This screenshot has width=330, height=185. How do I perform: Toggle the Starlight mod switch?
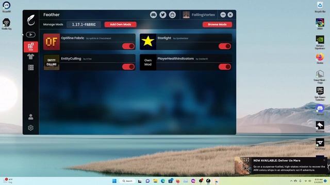click(225, 46)
